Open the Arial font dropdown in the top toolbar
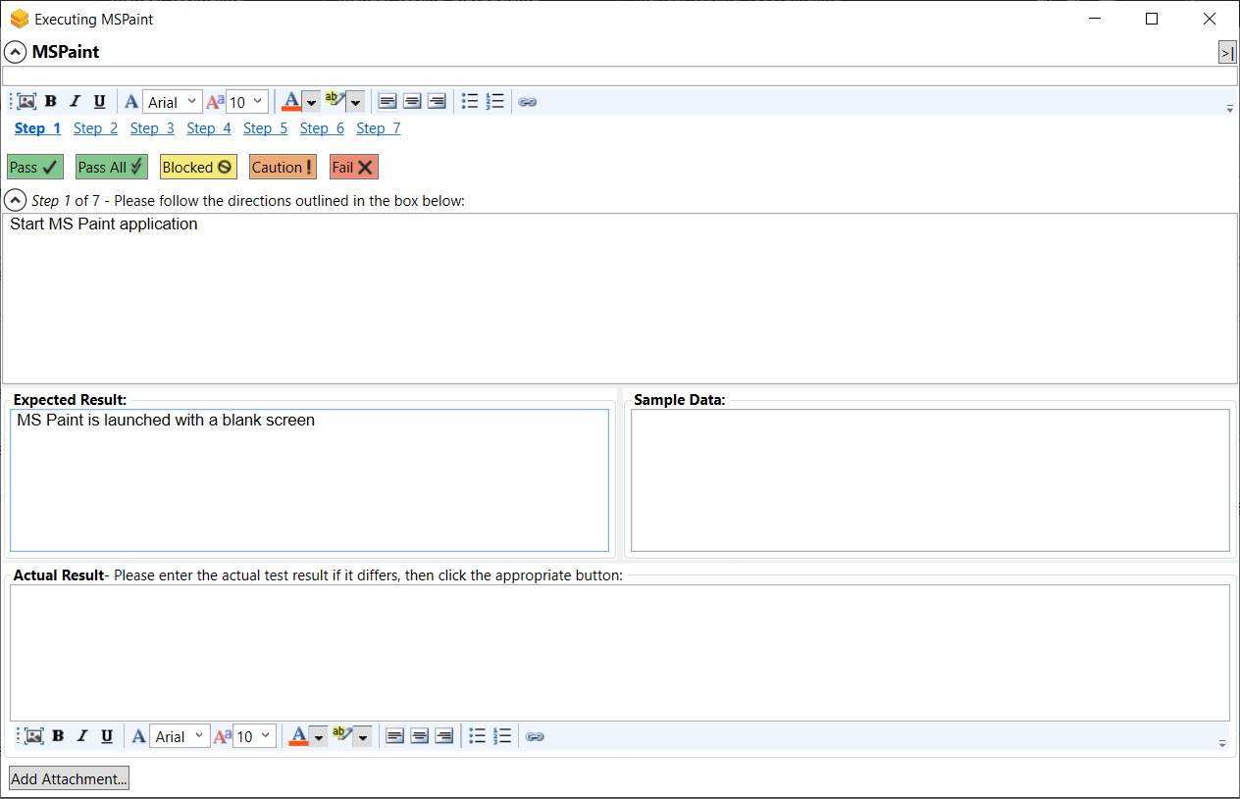 point(173,102)
